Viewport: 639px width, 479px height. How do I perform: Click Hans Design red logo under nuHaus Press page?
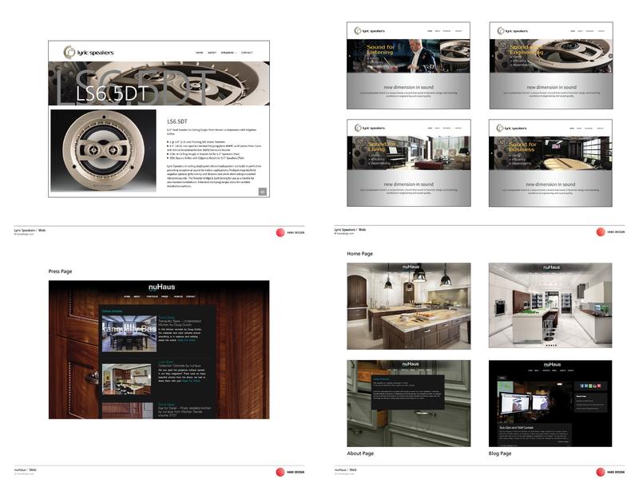(x=280, y=471)
